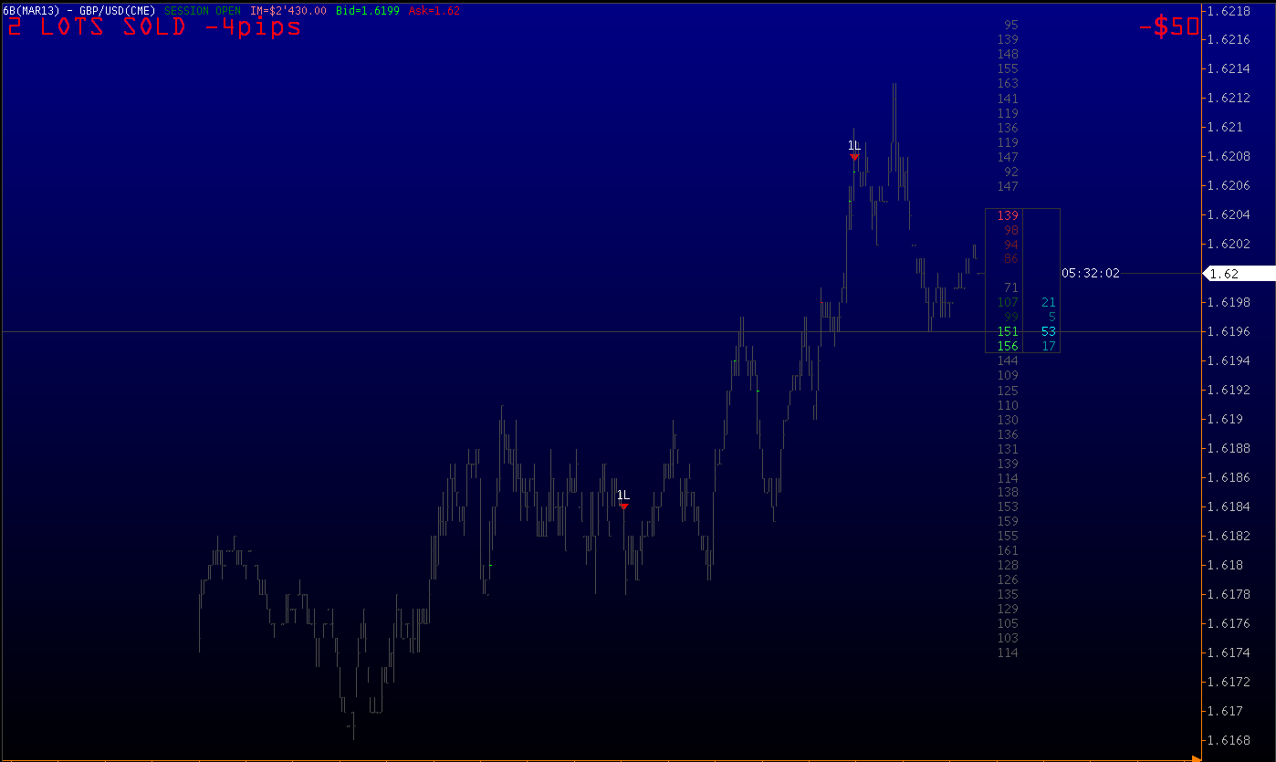Click the red '2 LOTS SOLD -4pips' text

153,26
